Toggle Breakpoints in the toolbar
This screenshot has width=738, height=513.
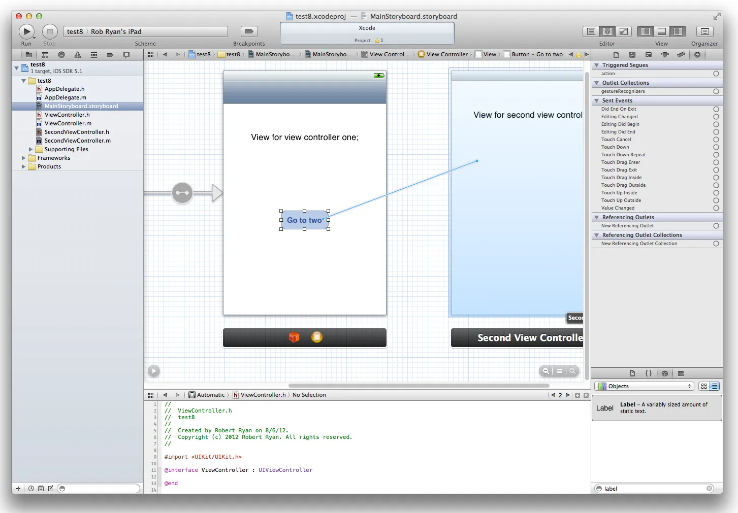[x=249, y=31]
